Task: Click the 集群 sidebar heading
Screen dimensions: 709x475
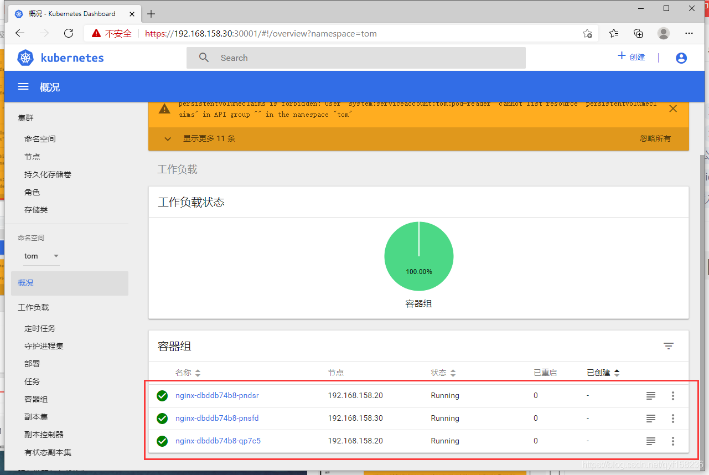Action: coord(25,118)
